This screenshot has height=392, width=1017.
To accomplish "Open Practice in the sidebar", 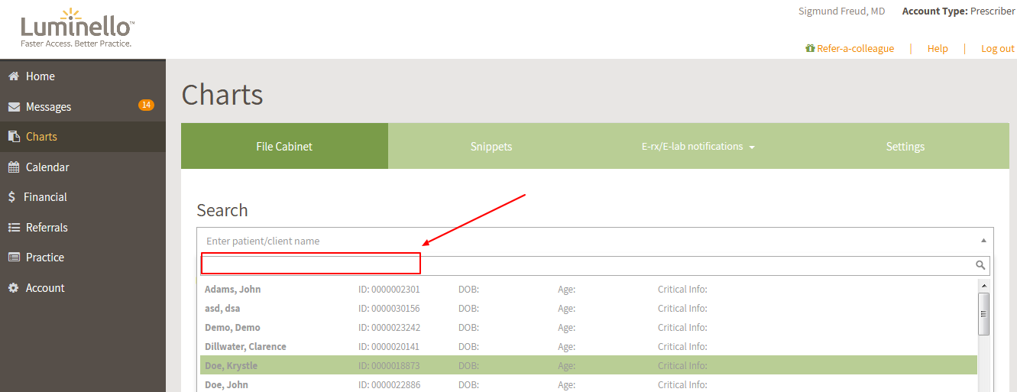I will 83,258.
